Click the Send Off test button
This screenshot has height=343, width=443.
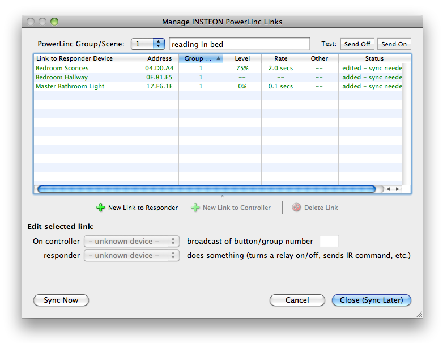coord(357,44)
